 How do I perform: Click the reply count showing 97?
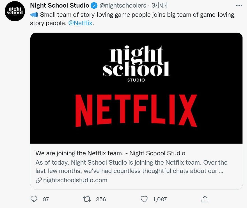coord(45,199)
